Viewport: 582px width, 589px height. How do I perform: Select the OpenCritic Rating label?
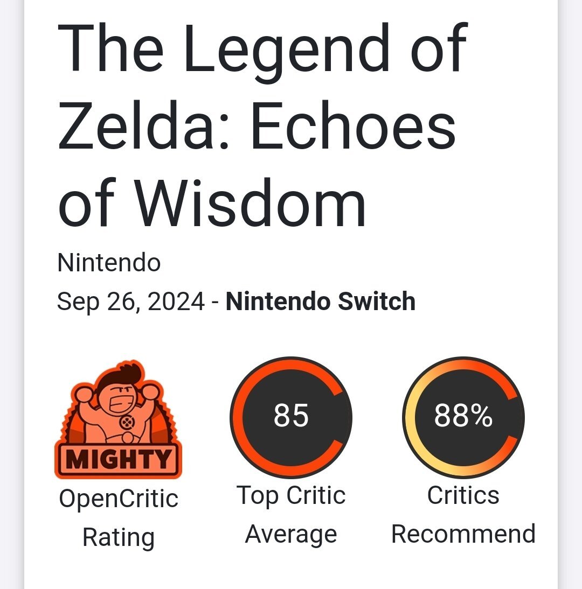(119, 518)
